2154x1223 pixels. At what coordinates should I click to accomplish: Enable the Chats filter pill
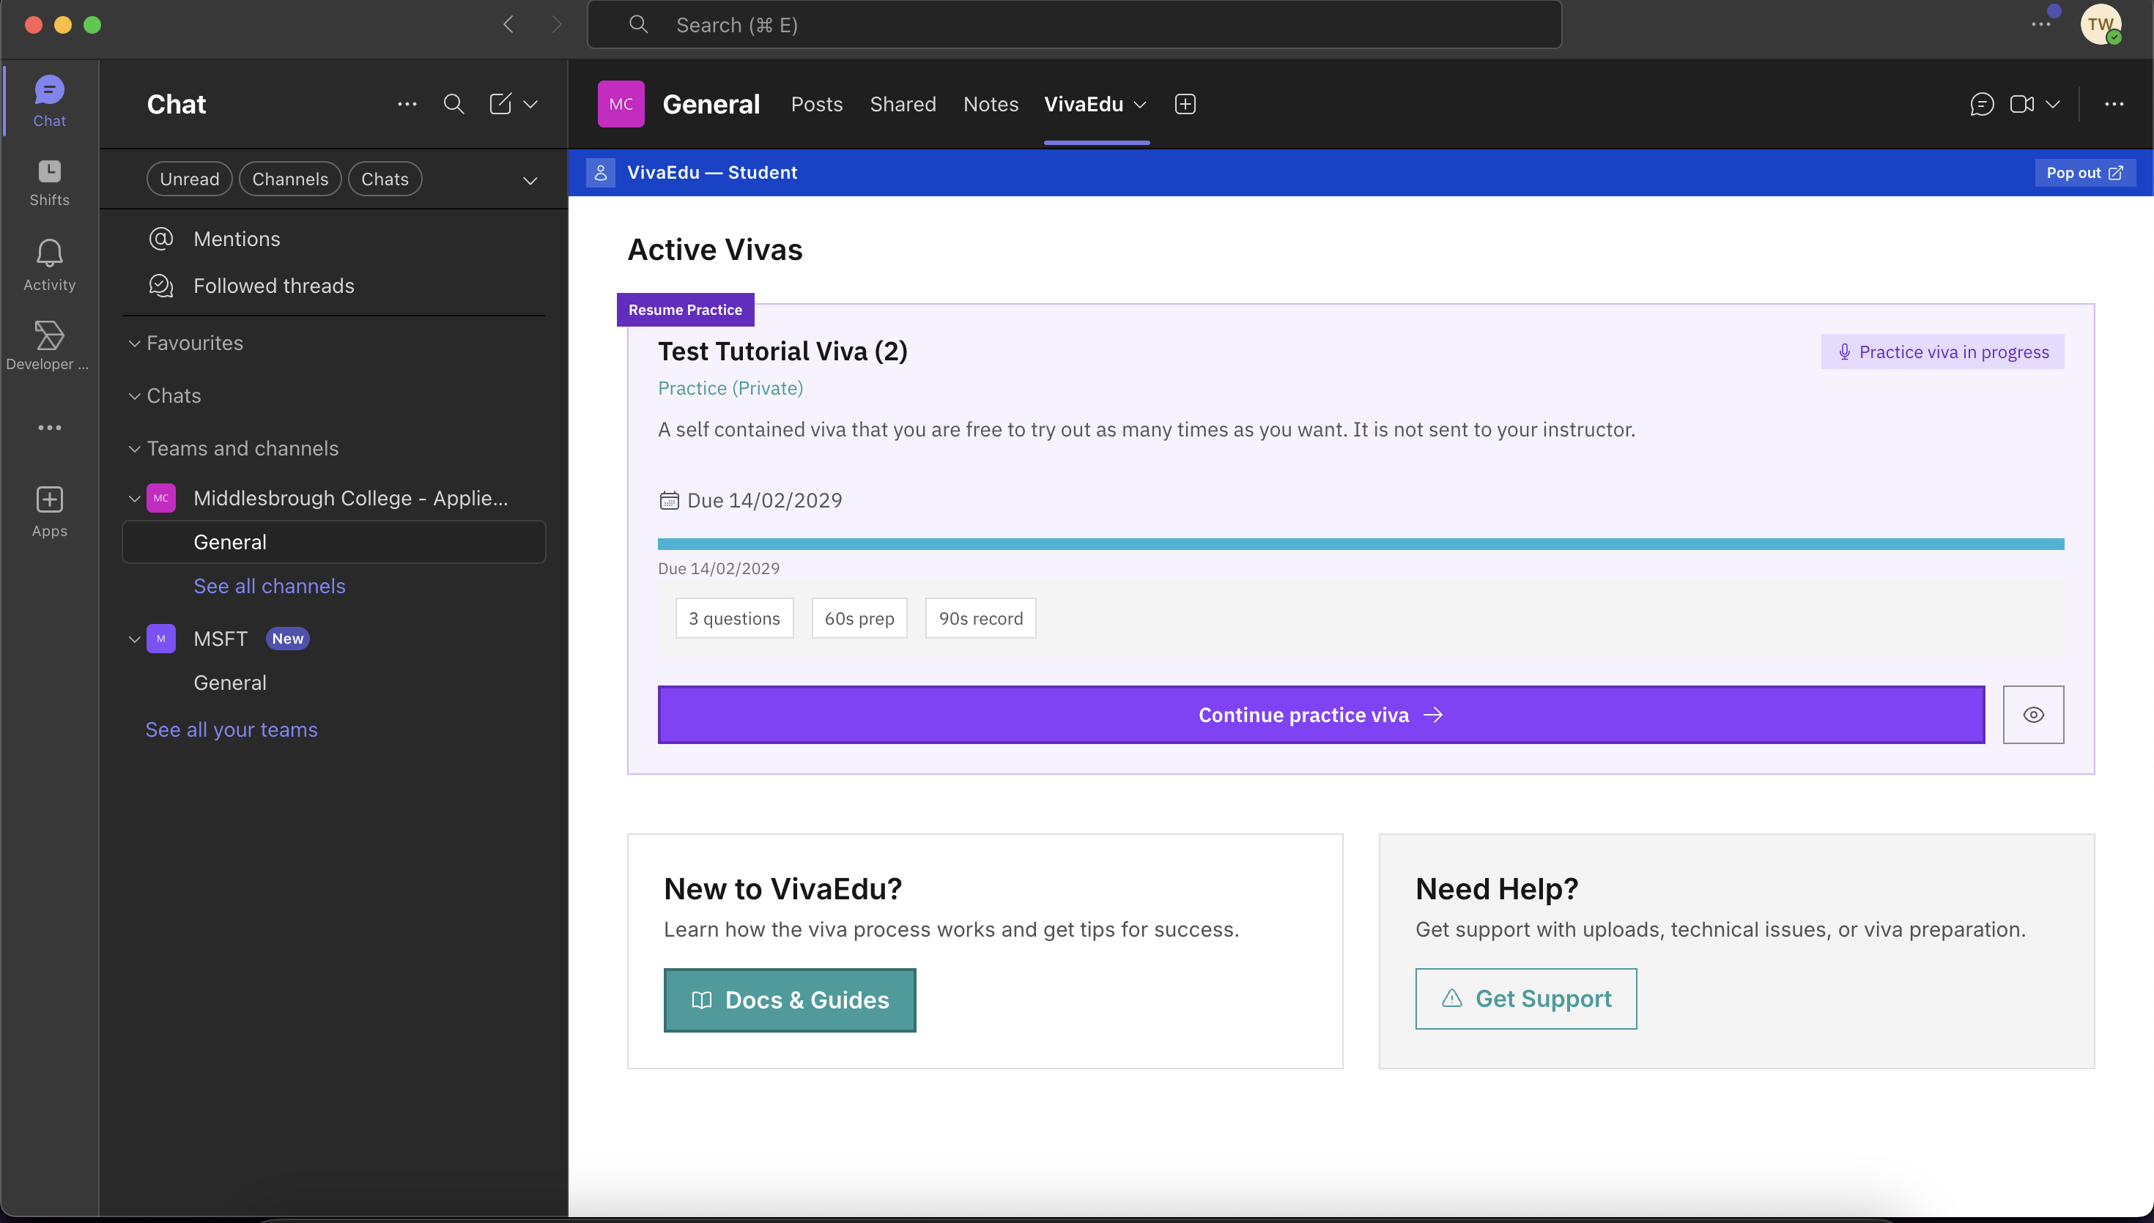385,178
